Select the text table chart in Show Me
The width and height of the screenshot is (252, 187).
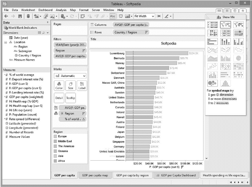tap(212, 25)
